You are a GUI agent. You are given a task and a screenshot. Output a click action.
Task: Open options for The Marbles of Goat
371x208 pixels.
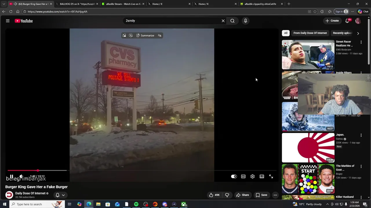tap(361, 166)
